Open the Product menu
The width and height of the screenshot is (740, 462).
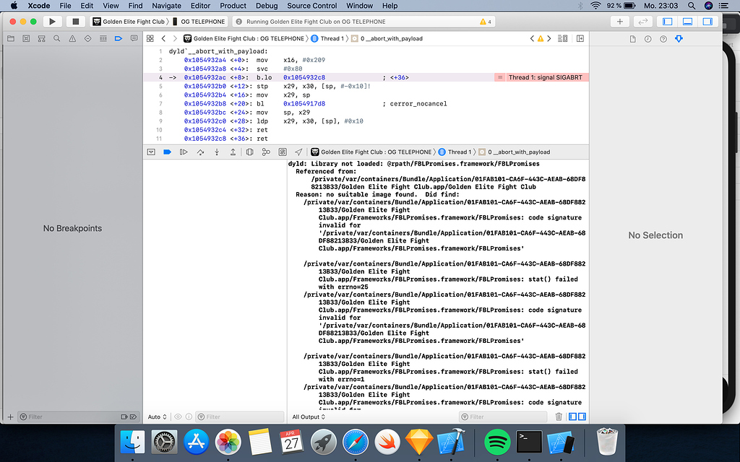(x=233, y=5)
